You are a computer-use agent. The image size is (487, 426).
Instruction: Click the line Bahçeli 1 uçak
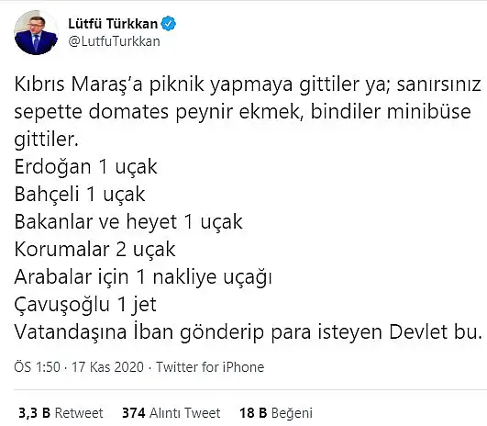(80, 195)
